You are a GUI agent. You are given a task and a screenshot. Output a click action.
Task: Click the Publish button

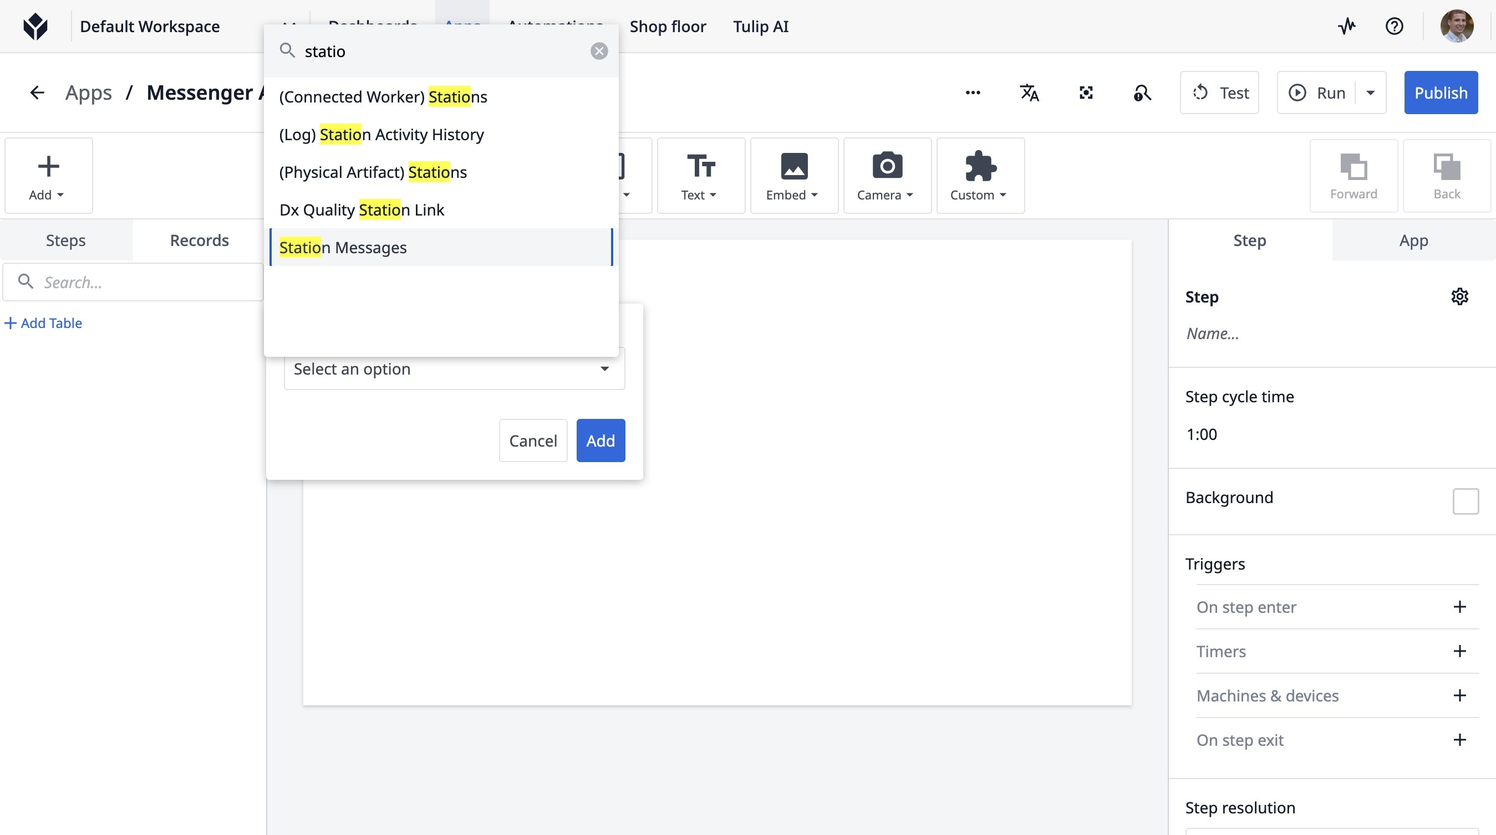(x=1440, y=93)
